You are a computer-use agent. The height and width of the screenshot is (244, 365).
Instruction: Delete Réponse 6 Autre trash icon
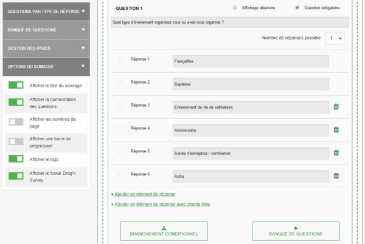pos(336,175)
